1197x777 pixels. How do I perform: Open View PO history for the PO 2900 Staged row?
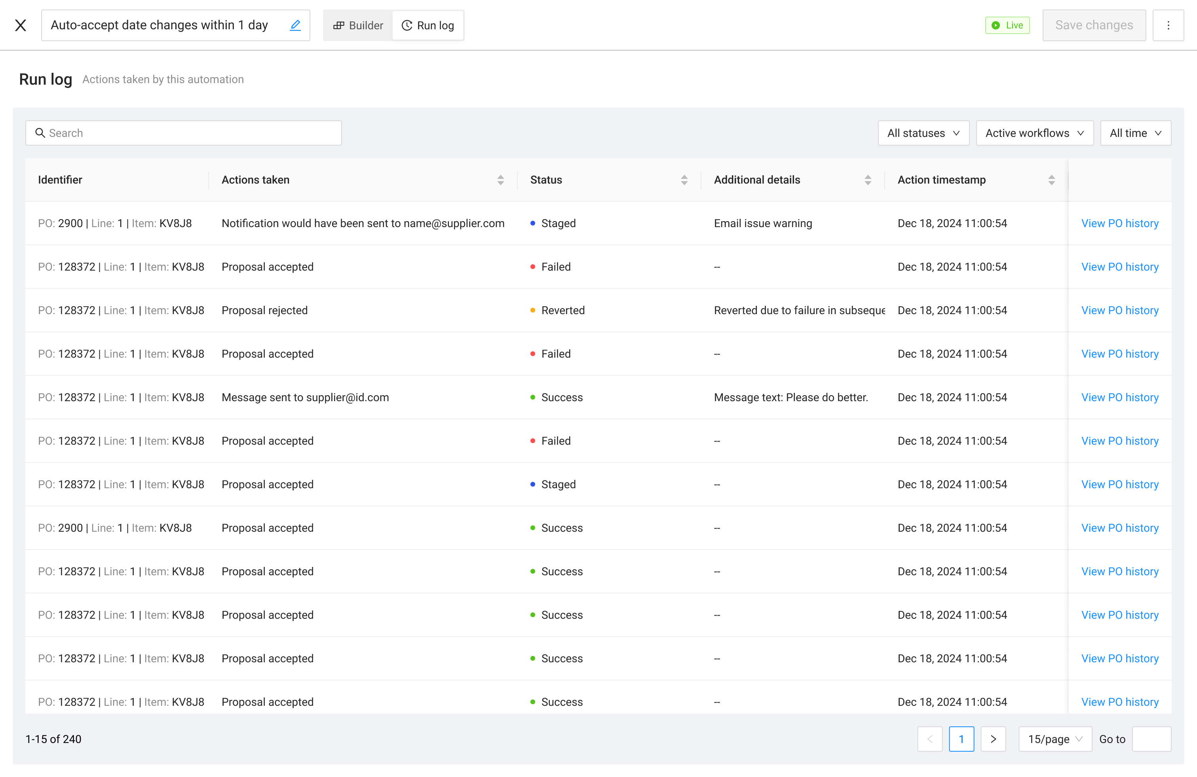(x=1119, y=223)
